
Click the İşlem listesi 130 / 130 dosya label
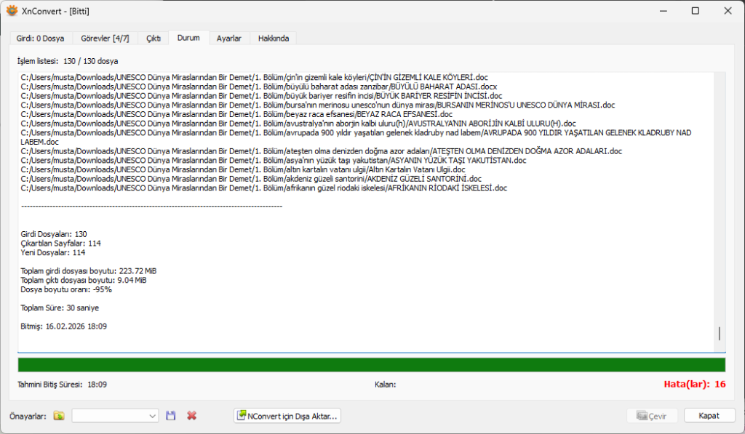point(68,61)
